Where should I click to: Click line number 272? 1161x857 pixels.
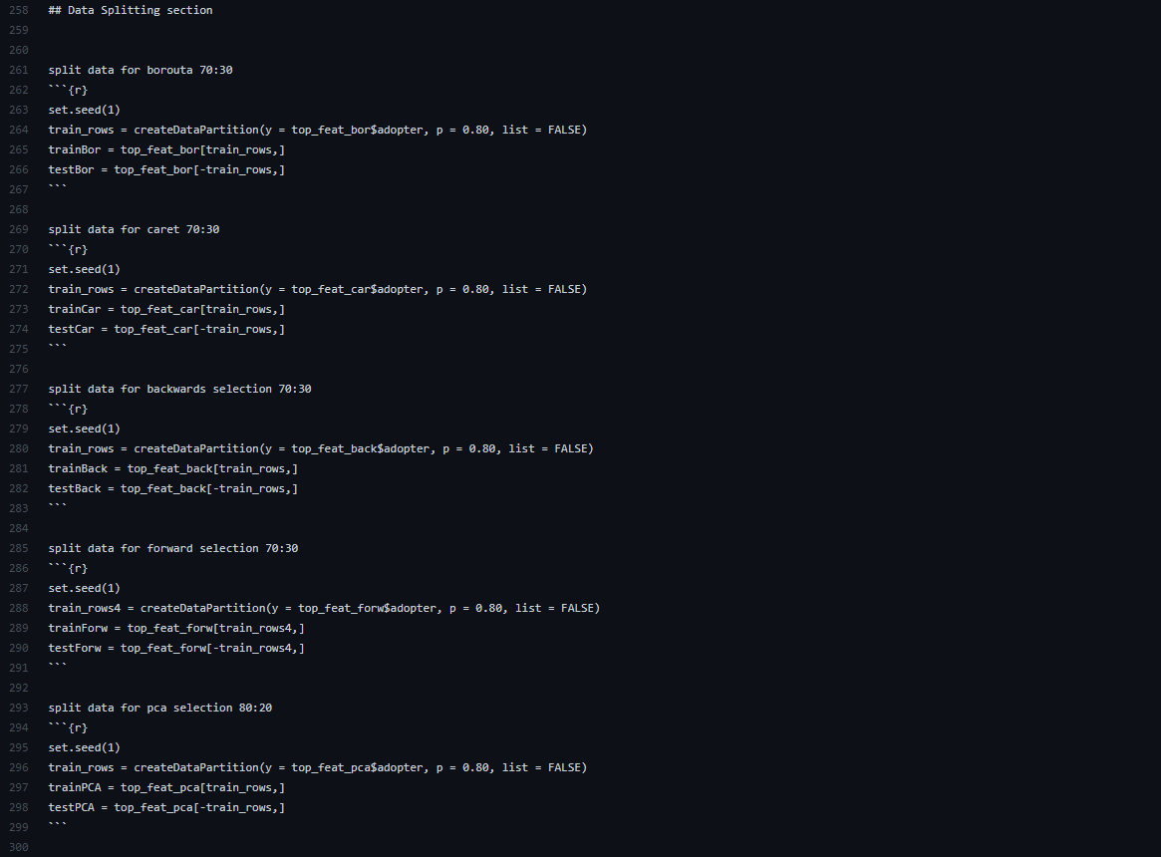click(19, 289)
